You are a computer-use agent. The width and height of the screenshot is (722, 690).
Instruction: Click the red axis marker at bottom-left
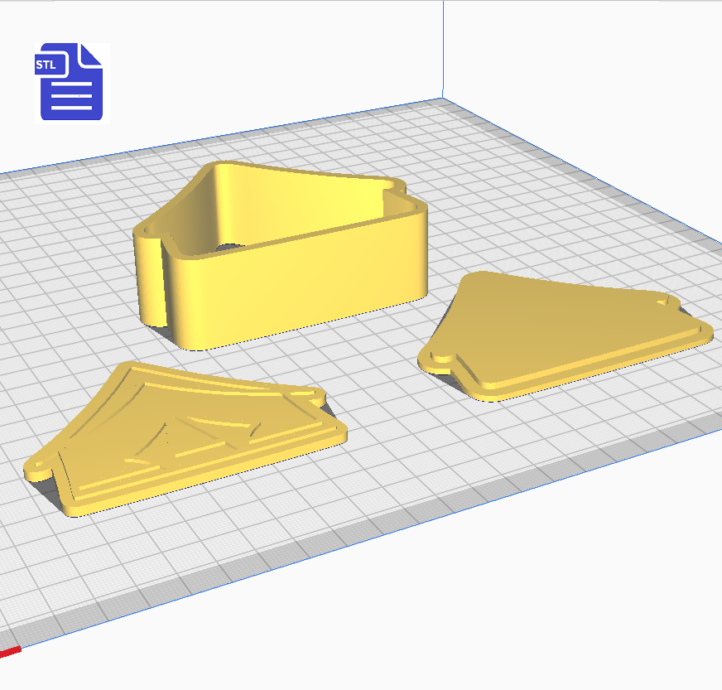coord(9,651)
